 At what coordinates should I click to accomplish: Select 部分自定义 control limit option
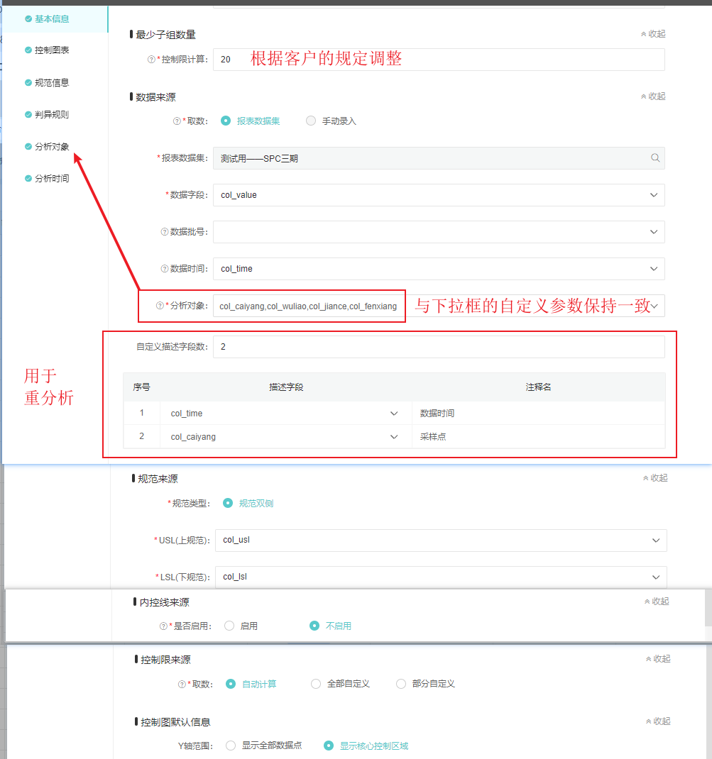[401, 684]
